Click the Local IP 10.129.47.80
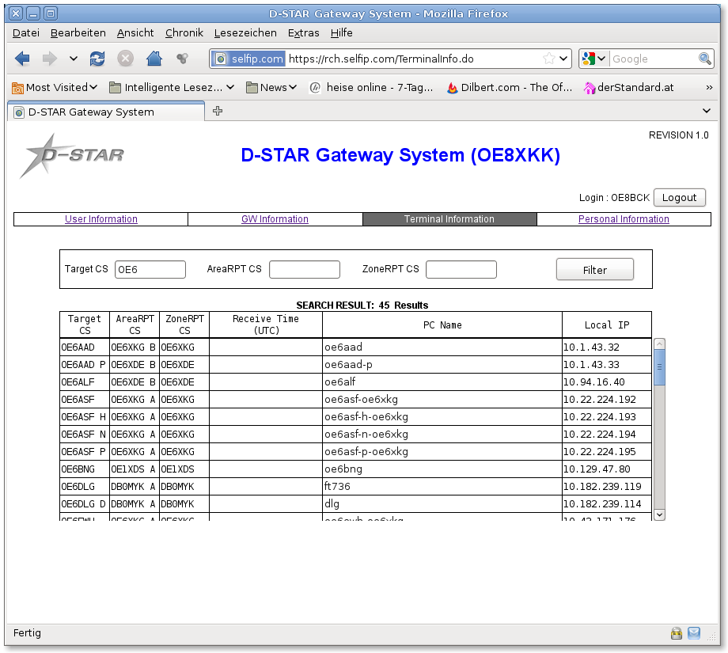 (x=597, y=469)
